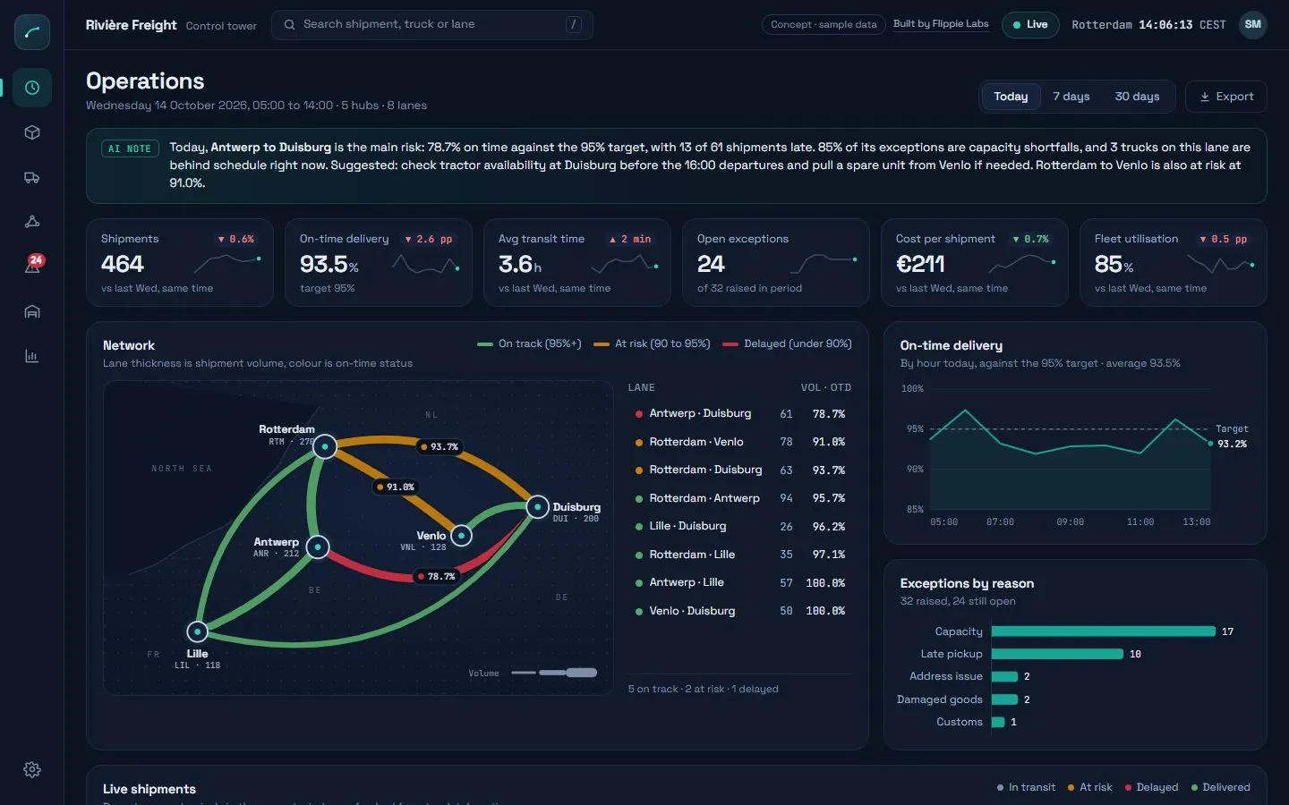This screenshot has height=805, width=1289.
Task: Click the VOL · OTD column header
Action: [x=825, y=387]
